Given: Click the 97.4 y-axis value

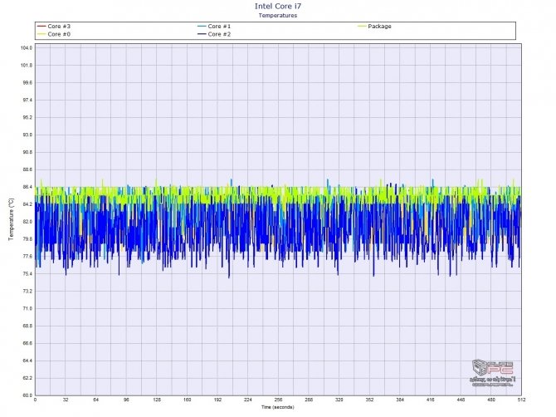Looking at the screenshot, I should coord(27,100).
